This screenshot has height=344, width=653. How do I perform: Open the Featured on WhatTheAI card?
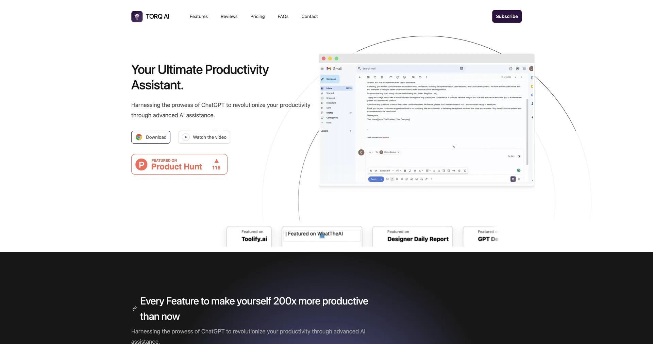[322, 236]
